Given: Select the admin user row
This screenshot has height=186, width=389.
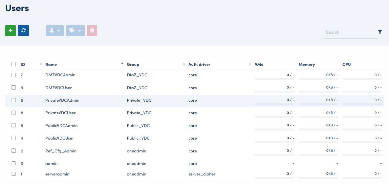Looking at the screenshot, I should pyautogui.click(x=51, y=164).
